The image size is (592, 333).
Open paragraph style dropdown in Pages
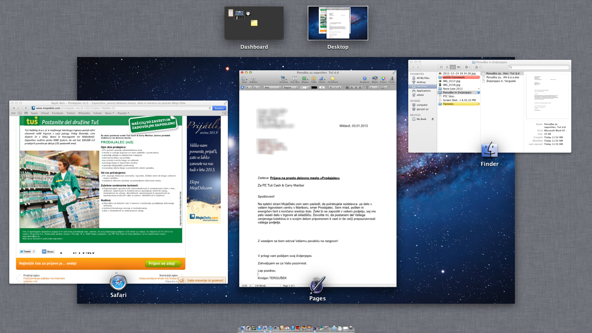tap(249, 88)
